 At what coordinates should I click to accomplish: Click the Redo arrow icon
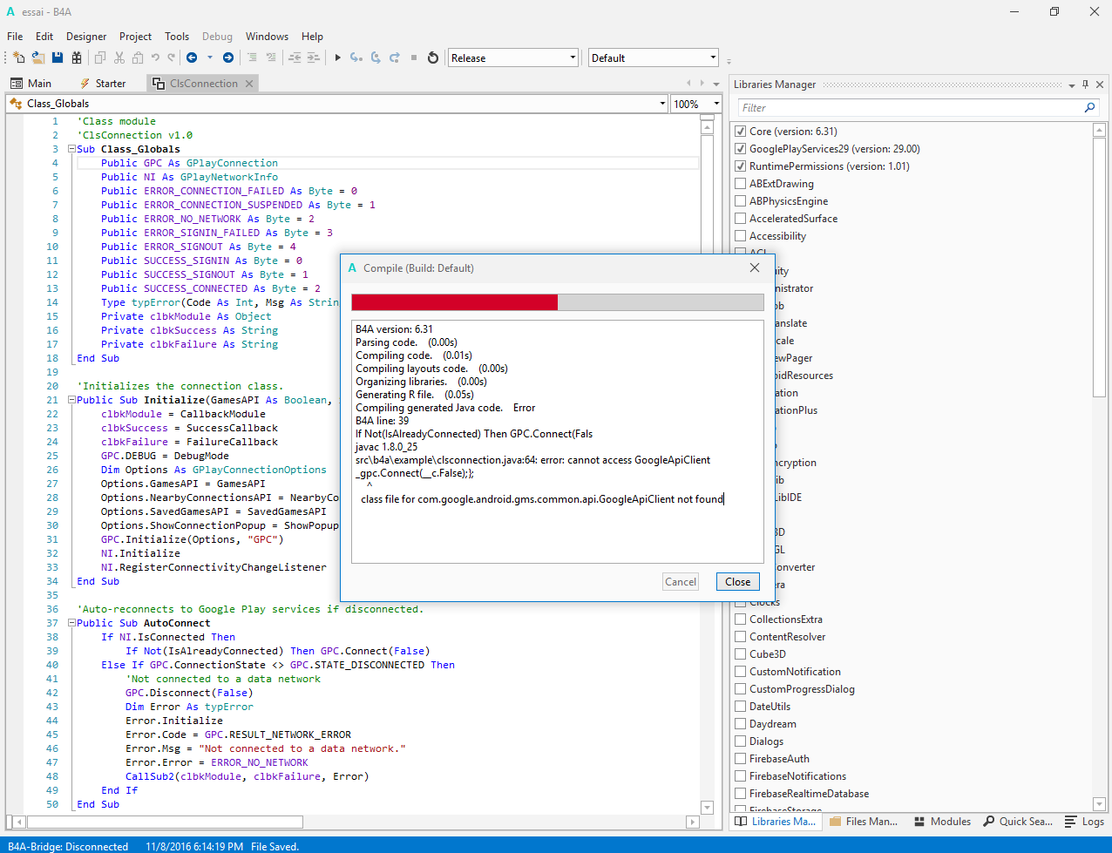171,58
